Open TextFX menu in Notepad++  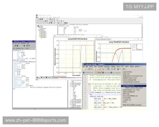pos(127,66)
